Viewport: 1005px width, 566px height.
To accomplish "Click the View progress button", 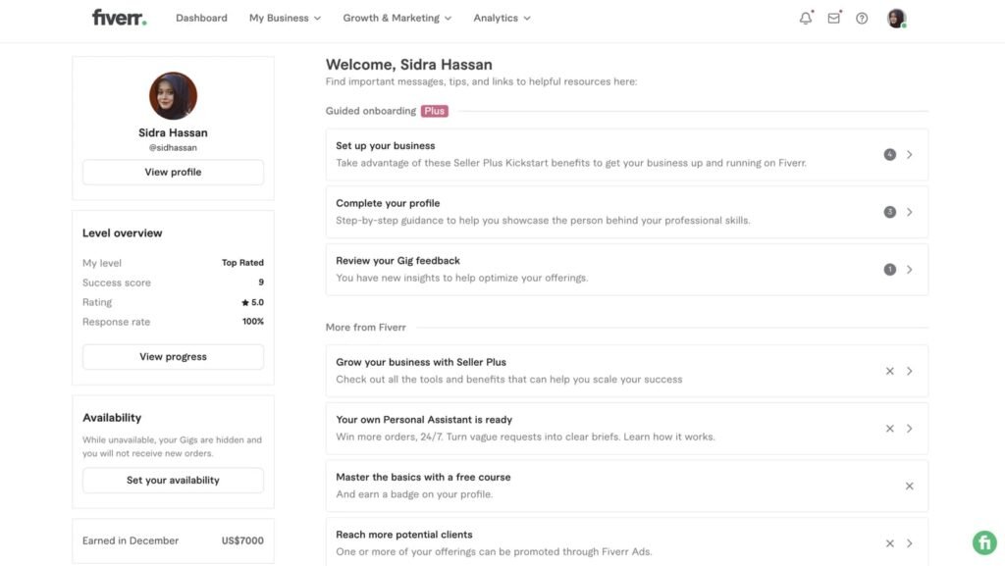I will (x=173, y=357).
